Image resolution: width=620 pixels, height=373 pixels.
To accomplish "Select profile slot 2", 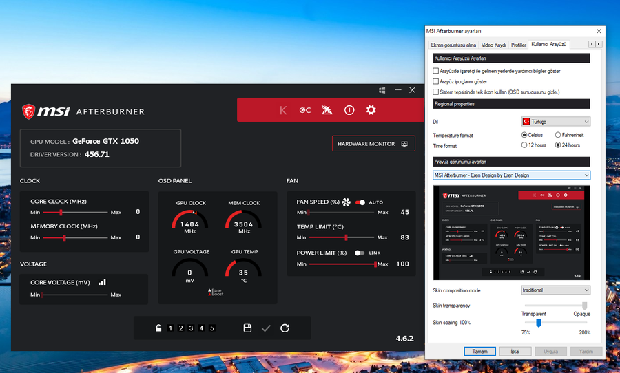I will coord(180,328).
